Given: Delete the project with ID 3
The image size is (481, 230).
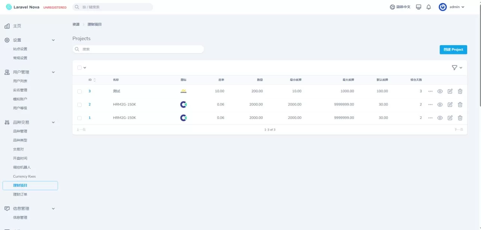Looking at the screenshot, I should (460, 91).
